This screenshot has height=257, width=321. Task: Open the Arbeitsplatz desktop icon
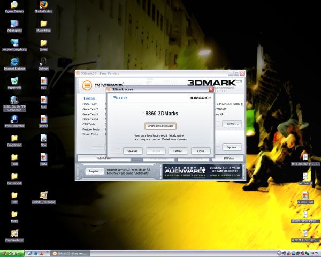14,26
